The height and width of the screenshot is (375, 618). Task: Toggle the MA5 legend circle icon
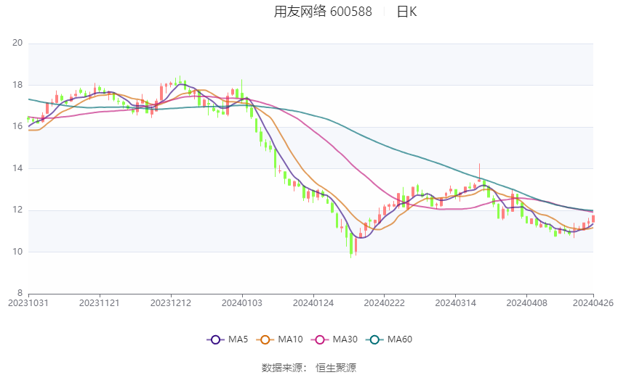click(215, 339)
